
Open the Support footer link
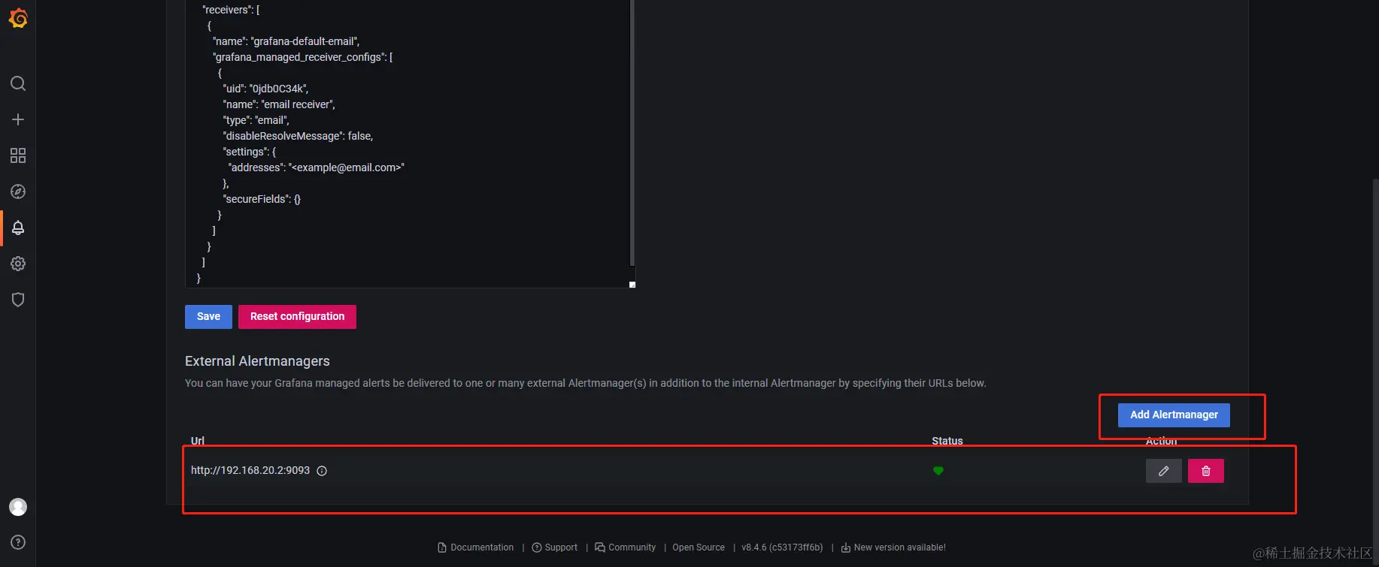pos(555,547)
